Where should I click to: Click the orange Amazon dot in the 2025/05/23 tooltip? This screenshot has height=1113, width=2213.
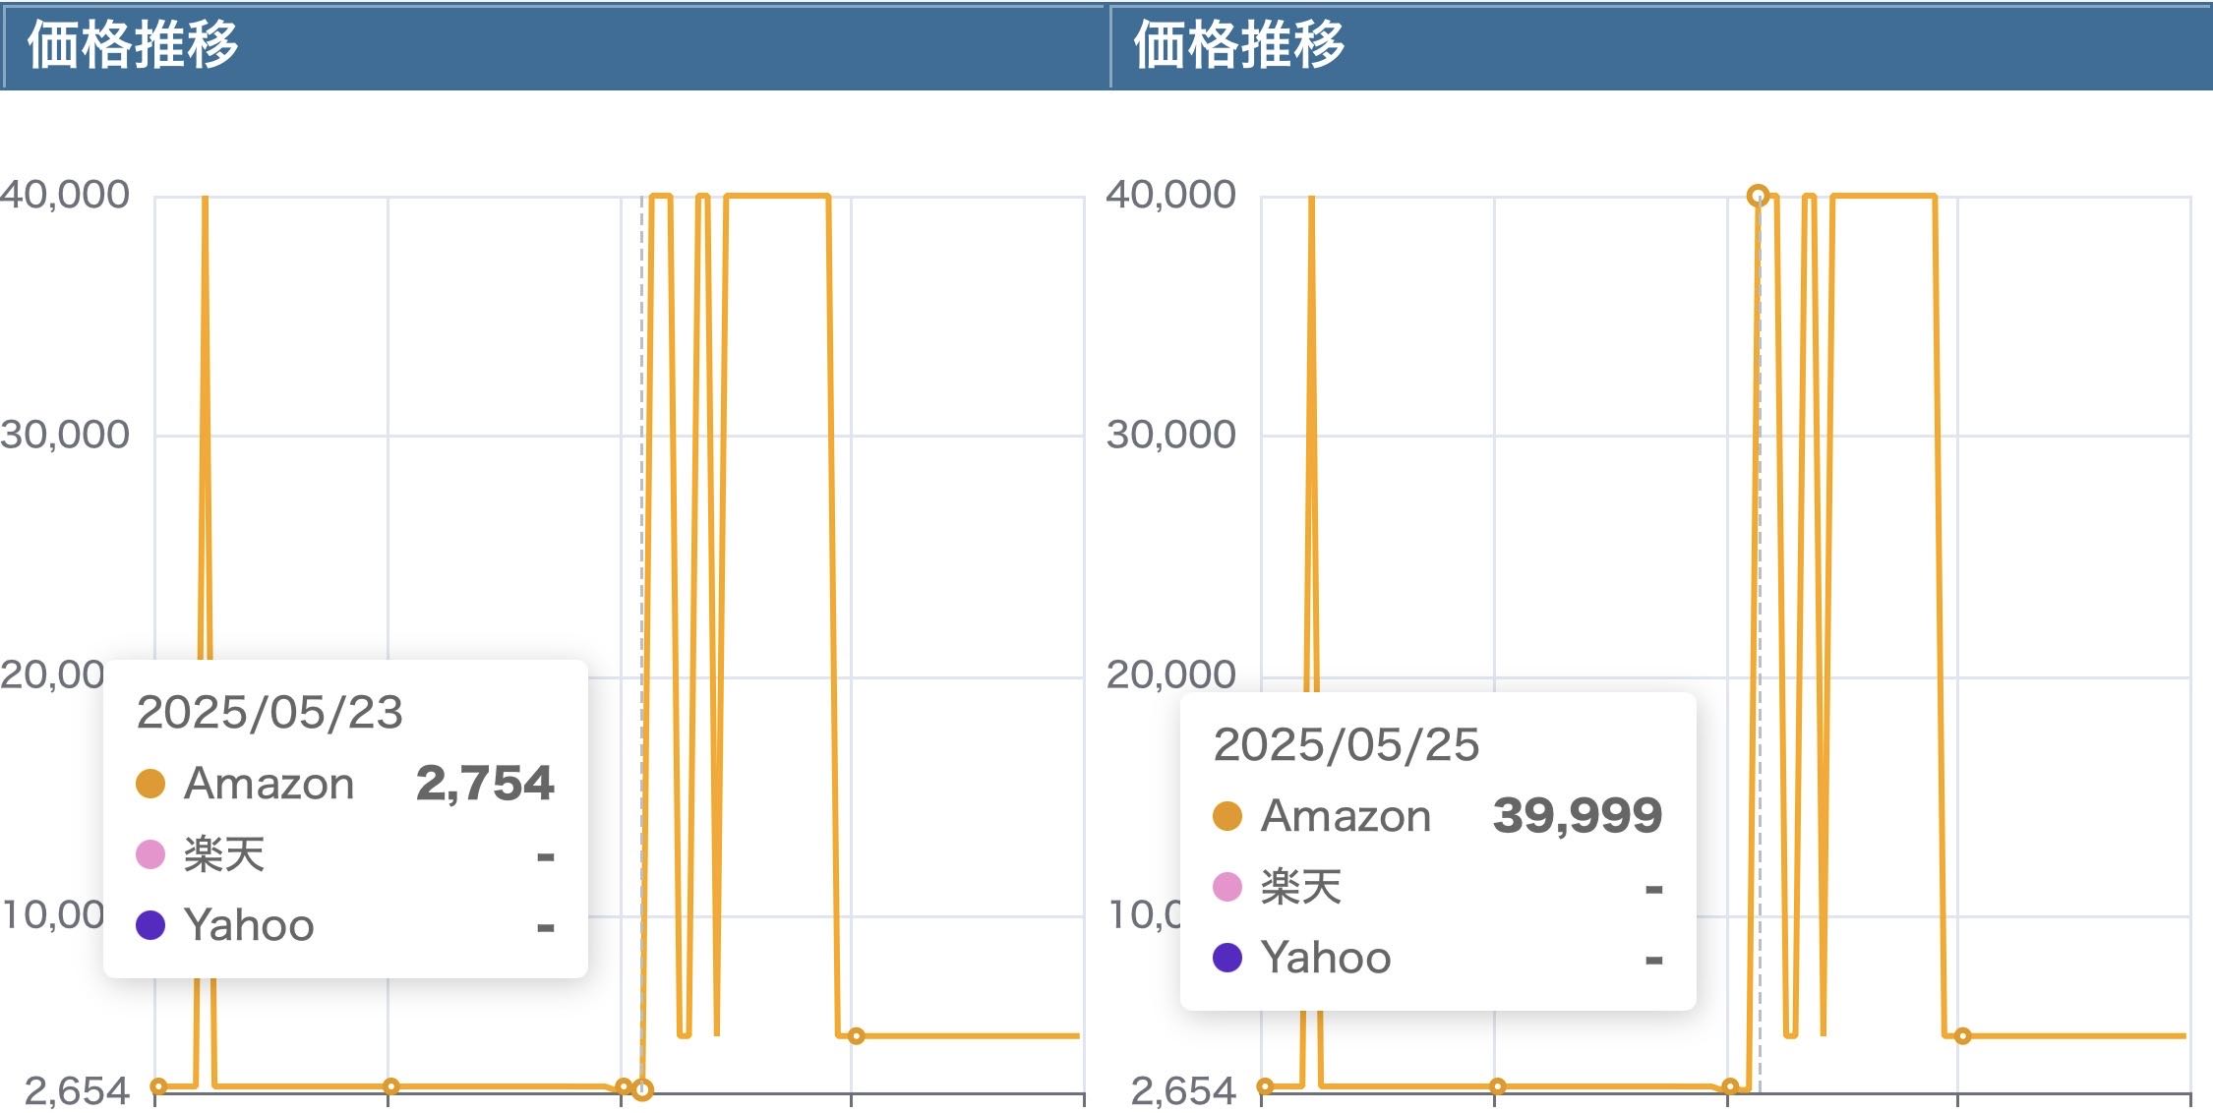pos(150,784)
